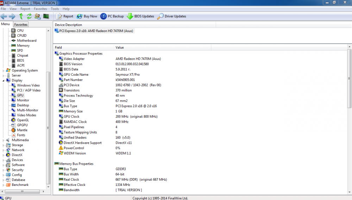Check for BIOS Updates
The height and width of the screenshot is (200, 352).
tap(140, 16)
